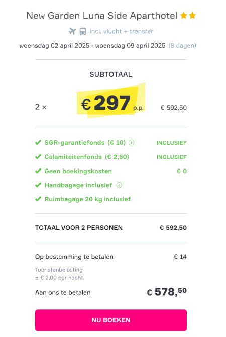Click the airplane flight icon
226x337 pixels.
[x=72, y=31]
